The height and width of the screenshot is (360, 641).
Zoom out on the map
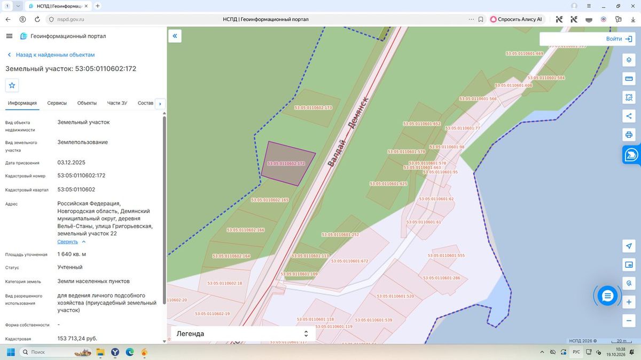tap(629, 321)
